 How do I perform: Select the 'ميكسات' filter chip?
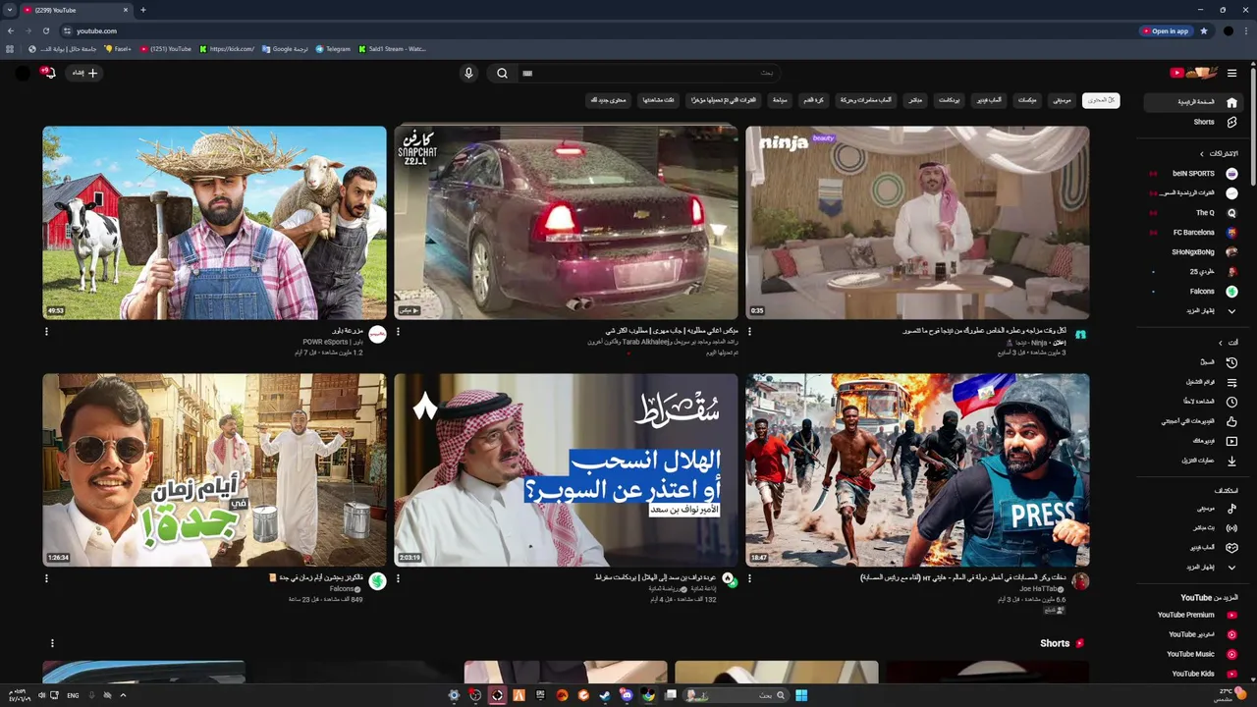click(1027, 100)
